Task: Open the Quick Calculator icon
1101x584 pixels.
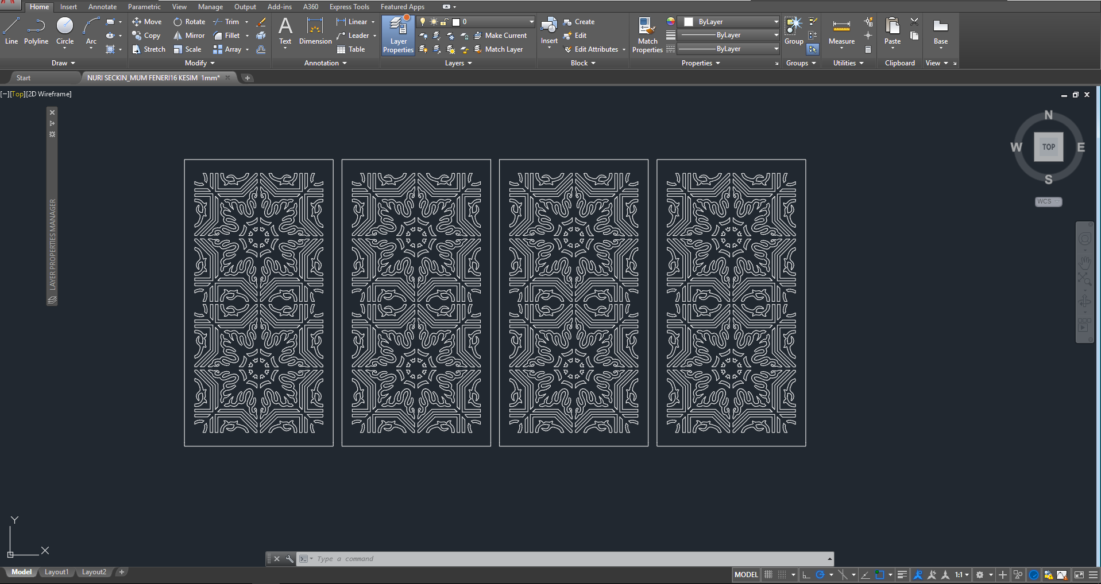Action: pyautogui.click(x=868, y=49)
